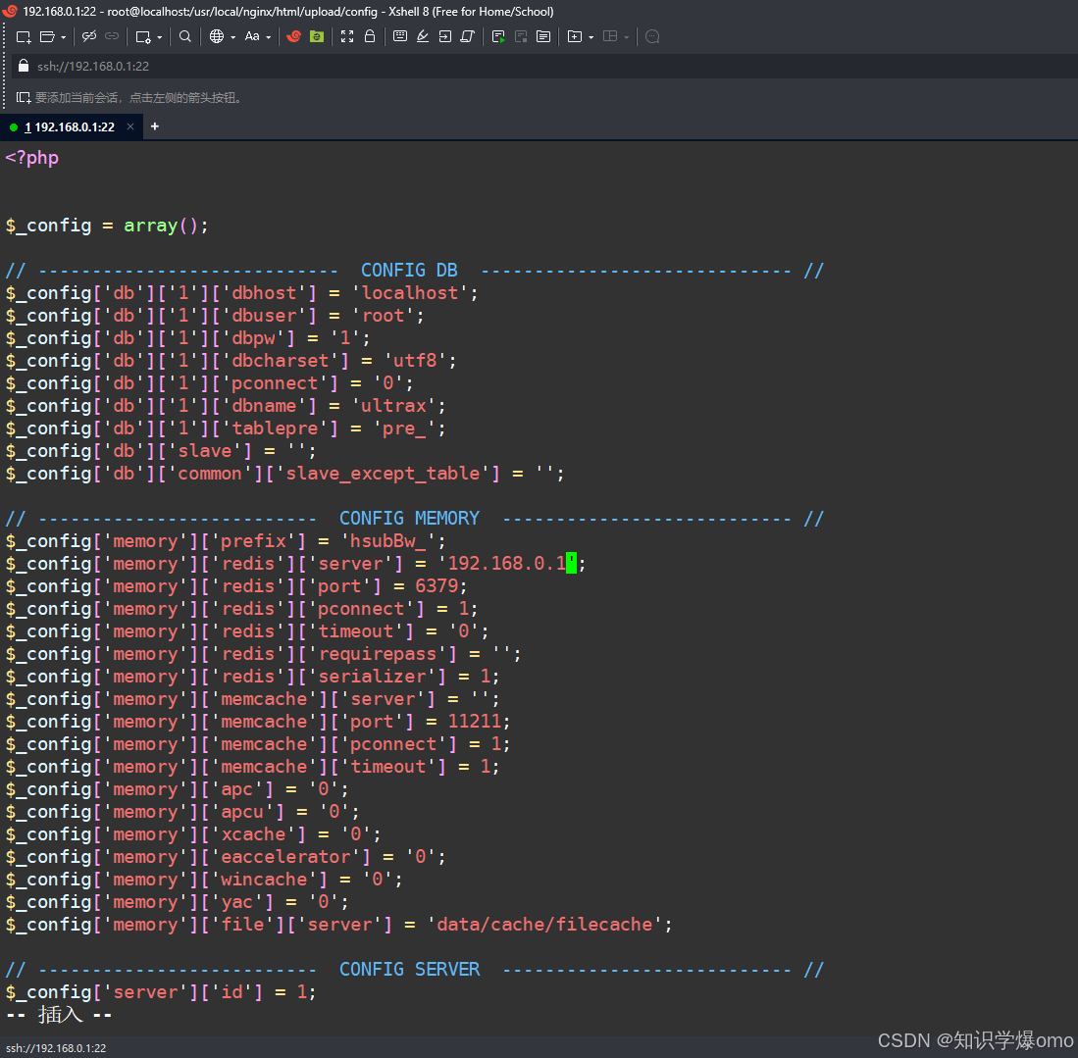This screenshot has height=1058, width=1078.
Task: Toggle the Full Screen icon
Action: (x=347, y=37)
